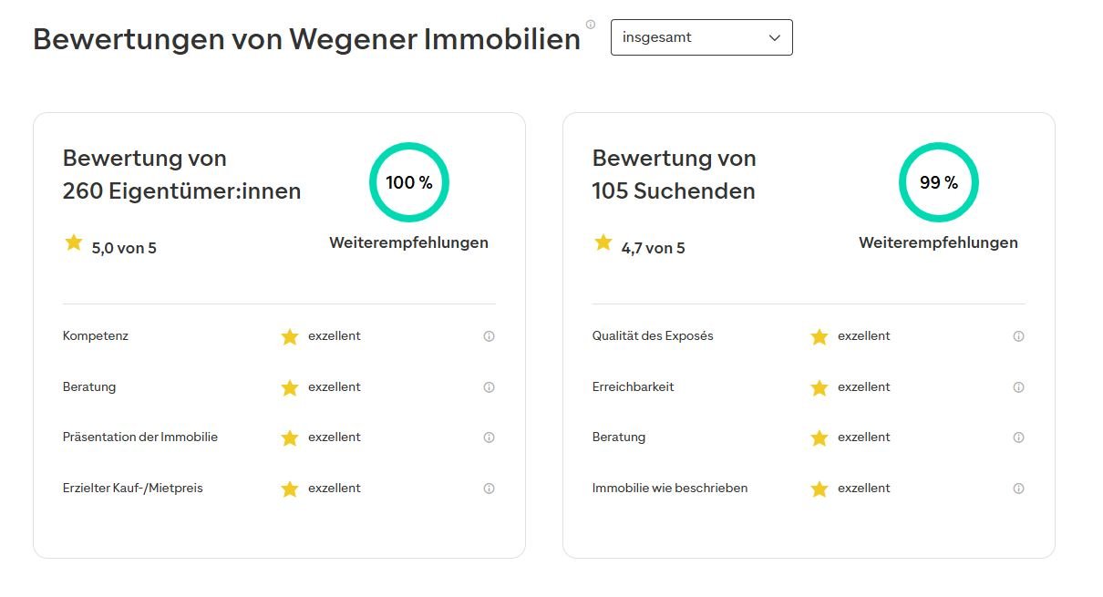Open info icon for Präsentation der Immobilie
Screen dimensions: 1103x597
[489, 437]
